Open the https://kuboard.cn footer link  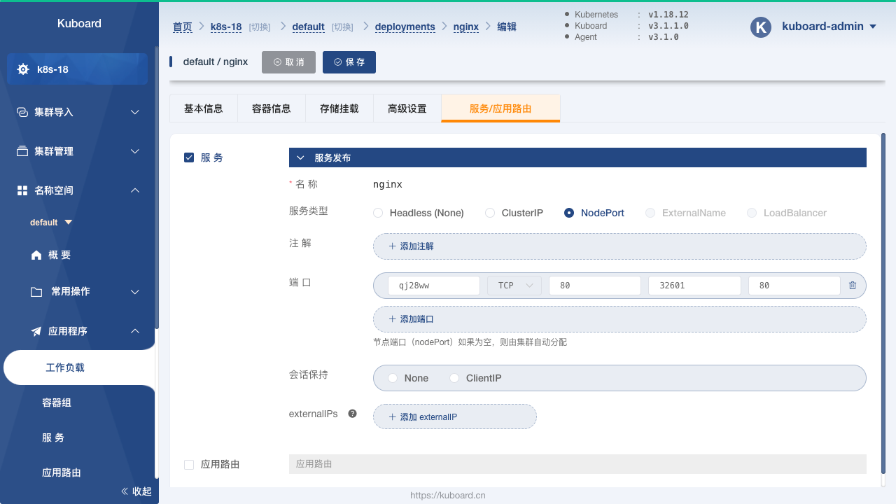(448, 495)
